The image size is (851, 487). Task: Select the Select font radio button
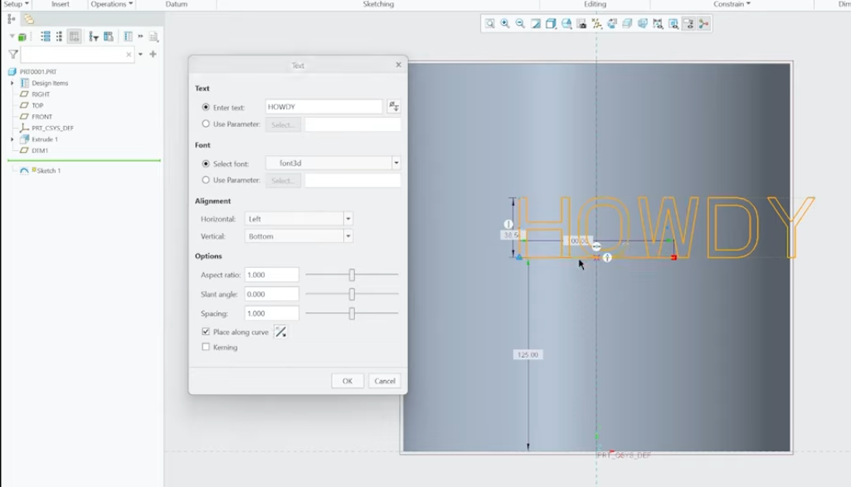[206, 163]
